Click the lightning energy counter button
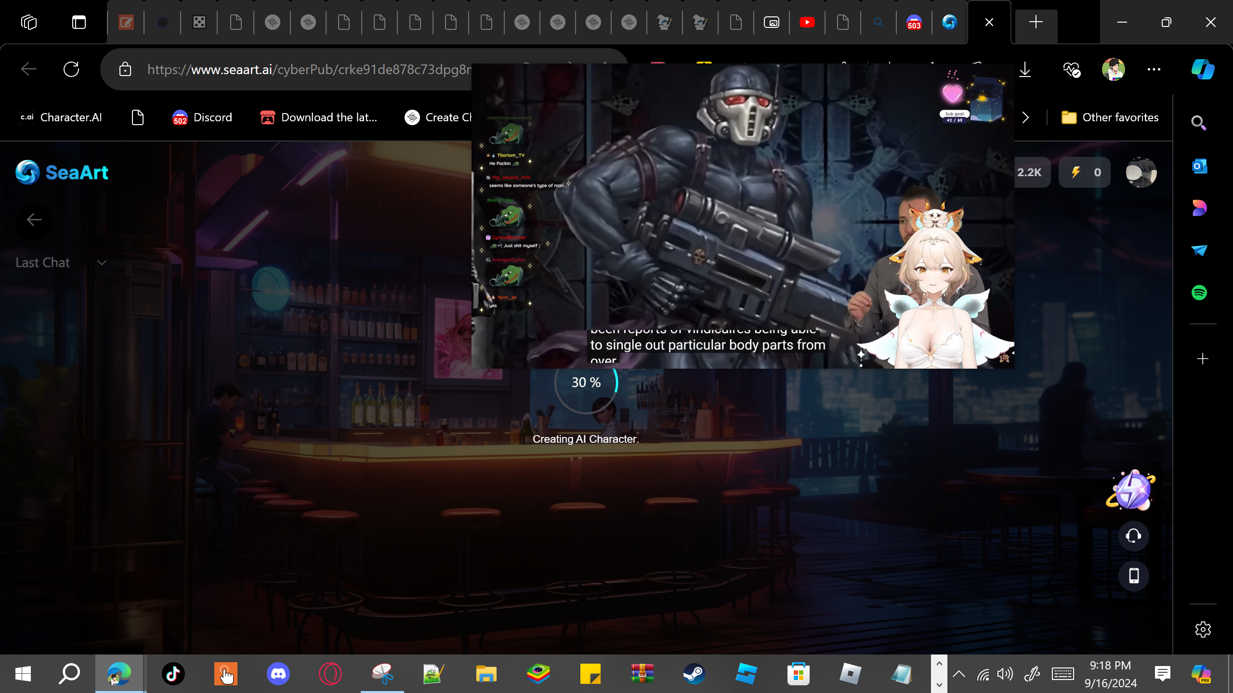1233x693 pixels. click(1084, 172)
